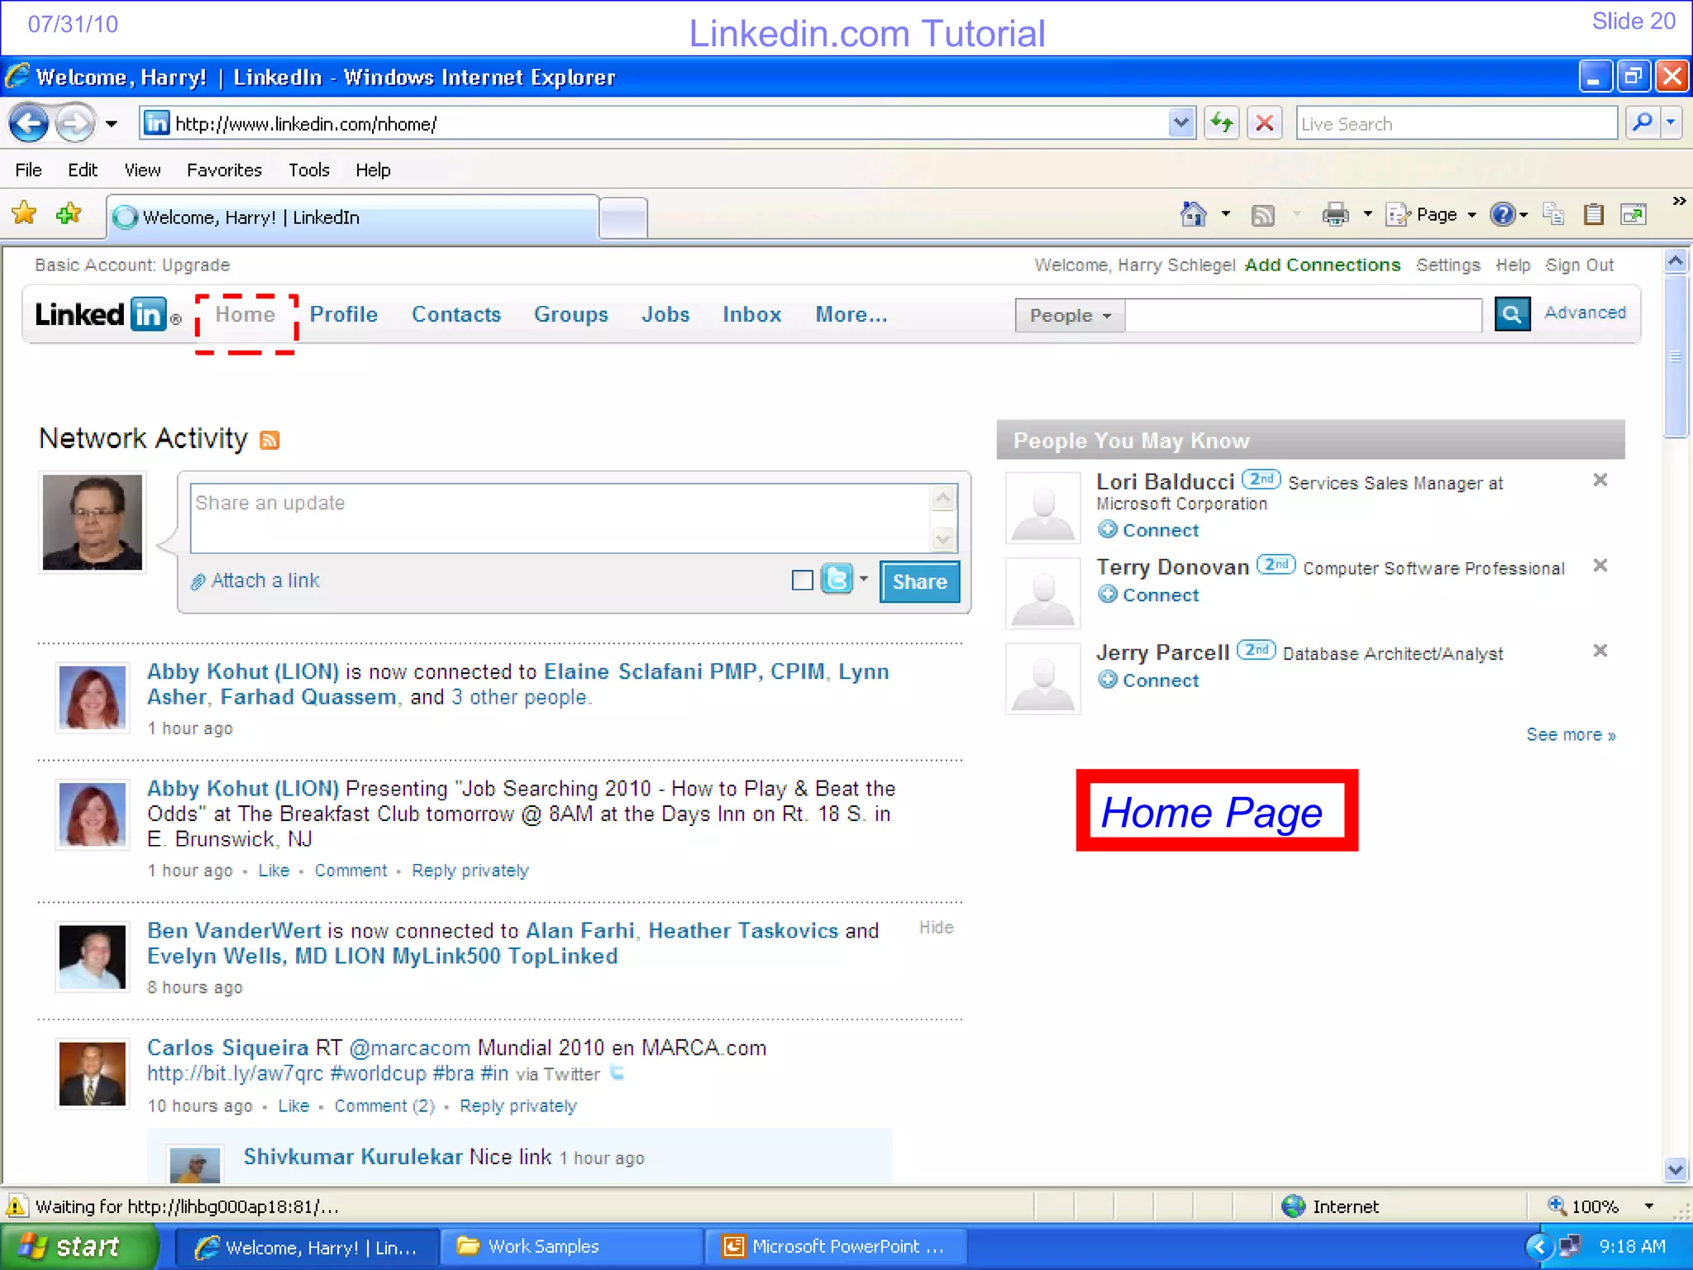Click the Stop loading red X icon
Screen dimensions: 1693x1270
coord(1264,124)
